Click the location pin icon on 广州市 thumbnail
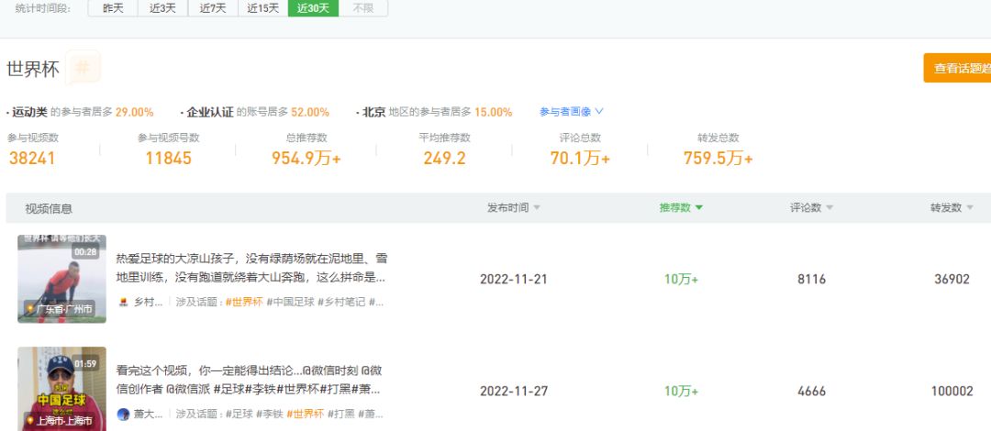The width and height of the screenshot is (991, 431). [29, 309]
